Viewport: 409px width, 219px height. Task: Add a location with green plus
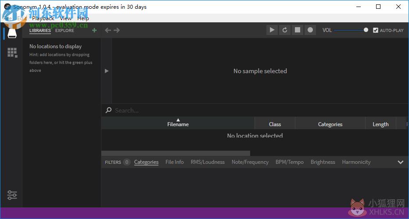point(94,30)
